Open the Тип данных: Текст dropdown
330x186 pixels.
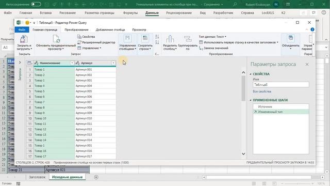212,37
